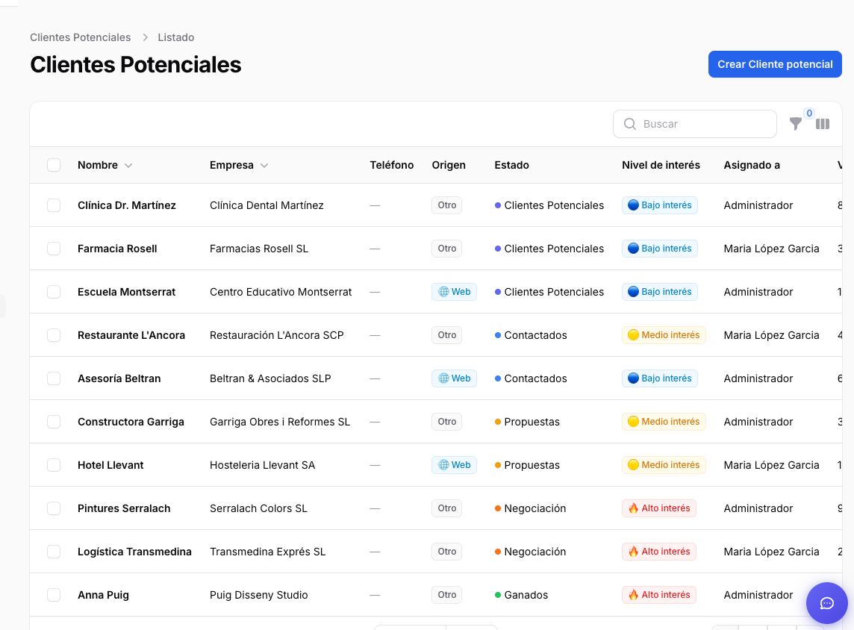
Task: Check the Escuela Montserrat row checkbox
Action: click(54, 292)
